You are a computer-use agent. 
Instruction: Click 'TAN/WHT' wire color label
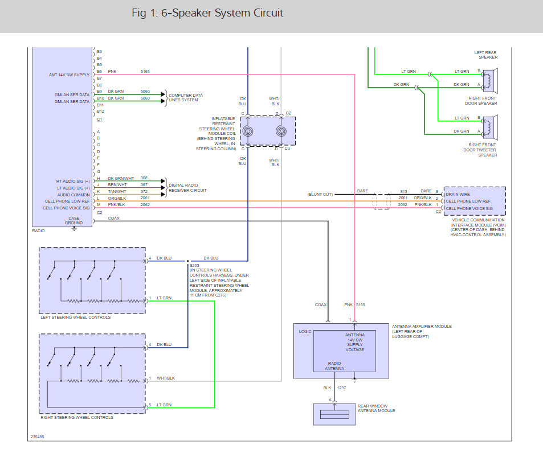click(x=117, y=192)
